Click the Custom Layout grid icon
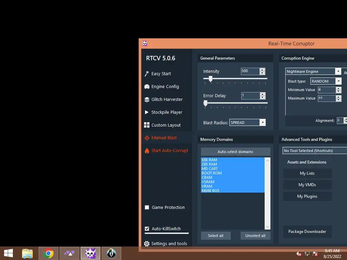 tap(146, 125)
